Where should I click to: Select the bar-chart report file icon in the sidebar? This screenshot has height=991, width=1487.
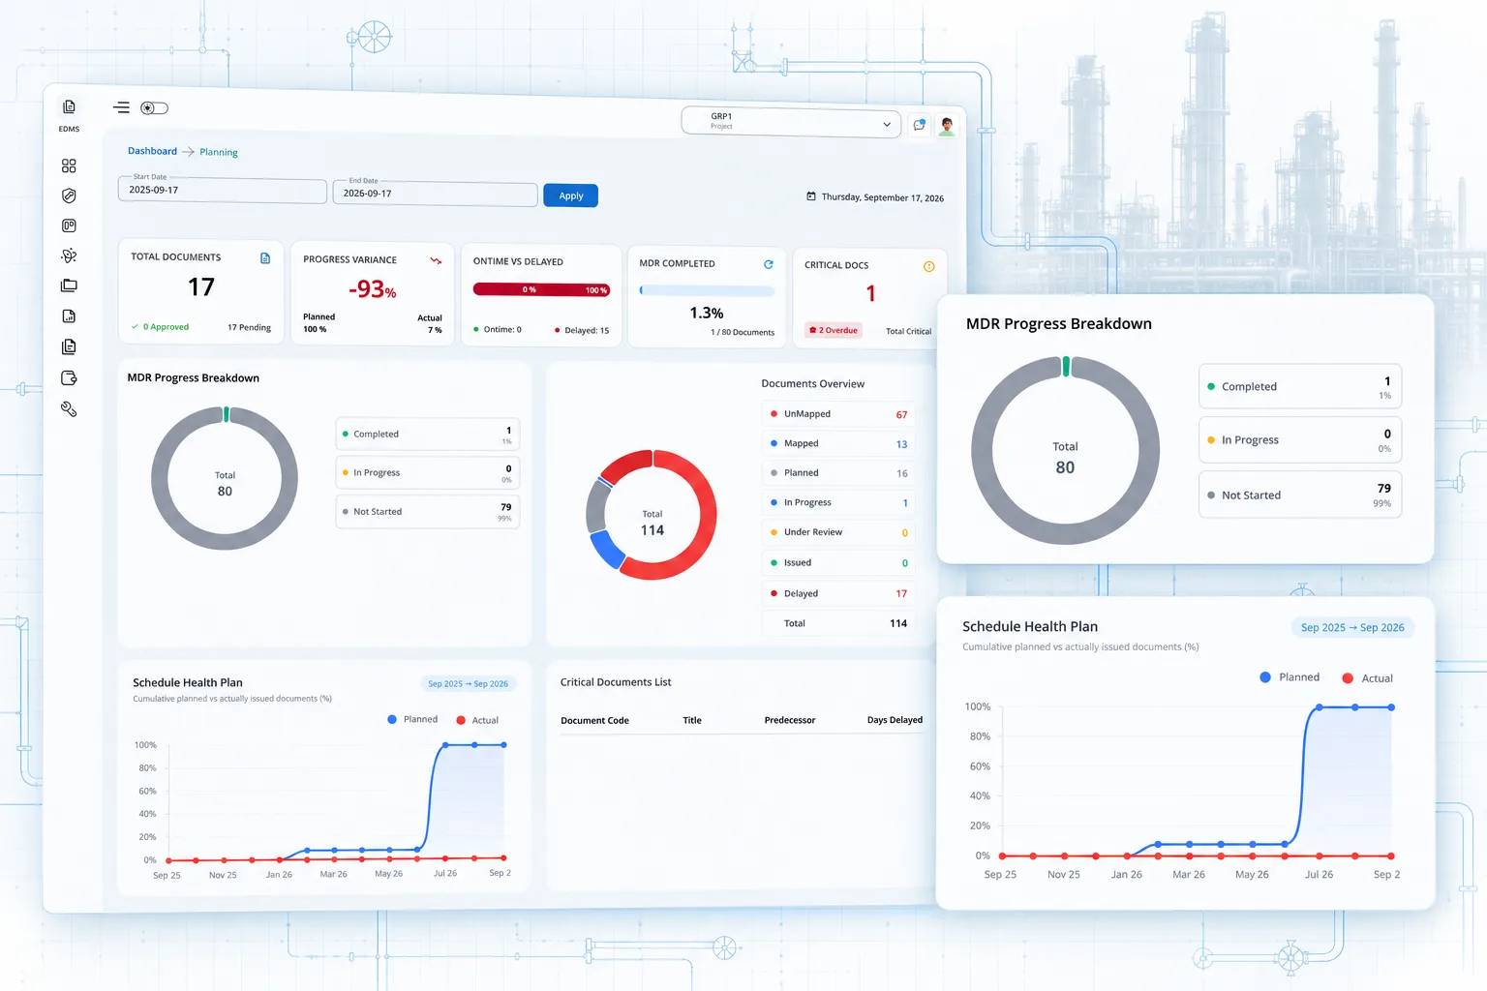click(x=69, y=316)
